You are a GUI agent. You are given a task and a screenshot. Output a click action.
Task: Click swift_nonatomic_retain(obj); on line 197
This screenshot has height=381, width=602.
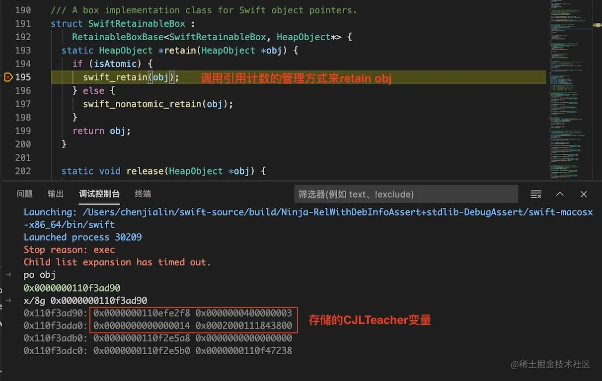coord(158,104)
